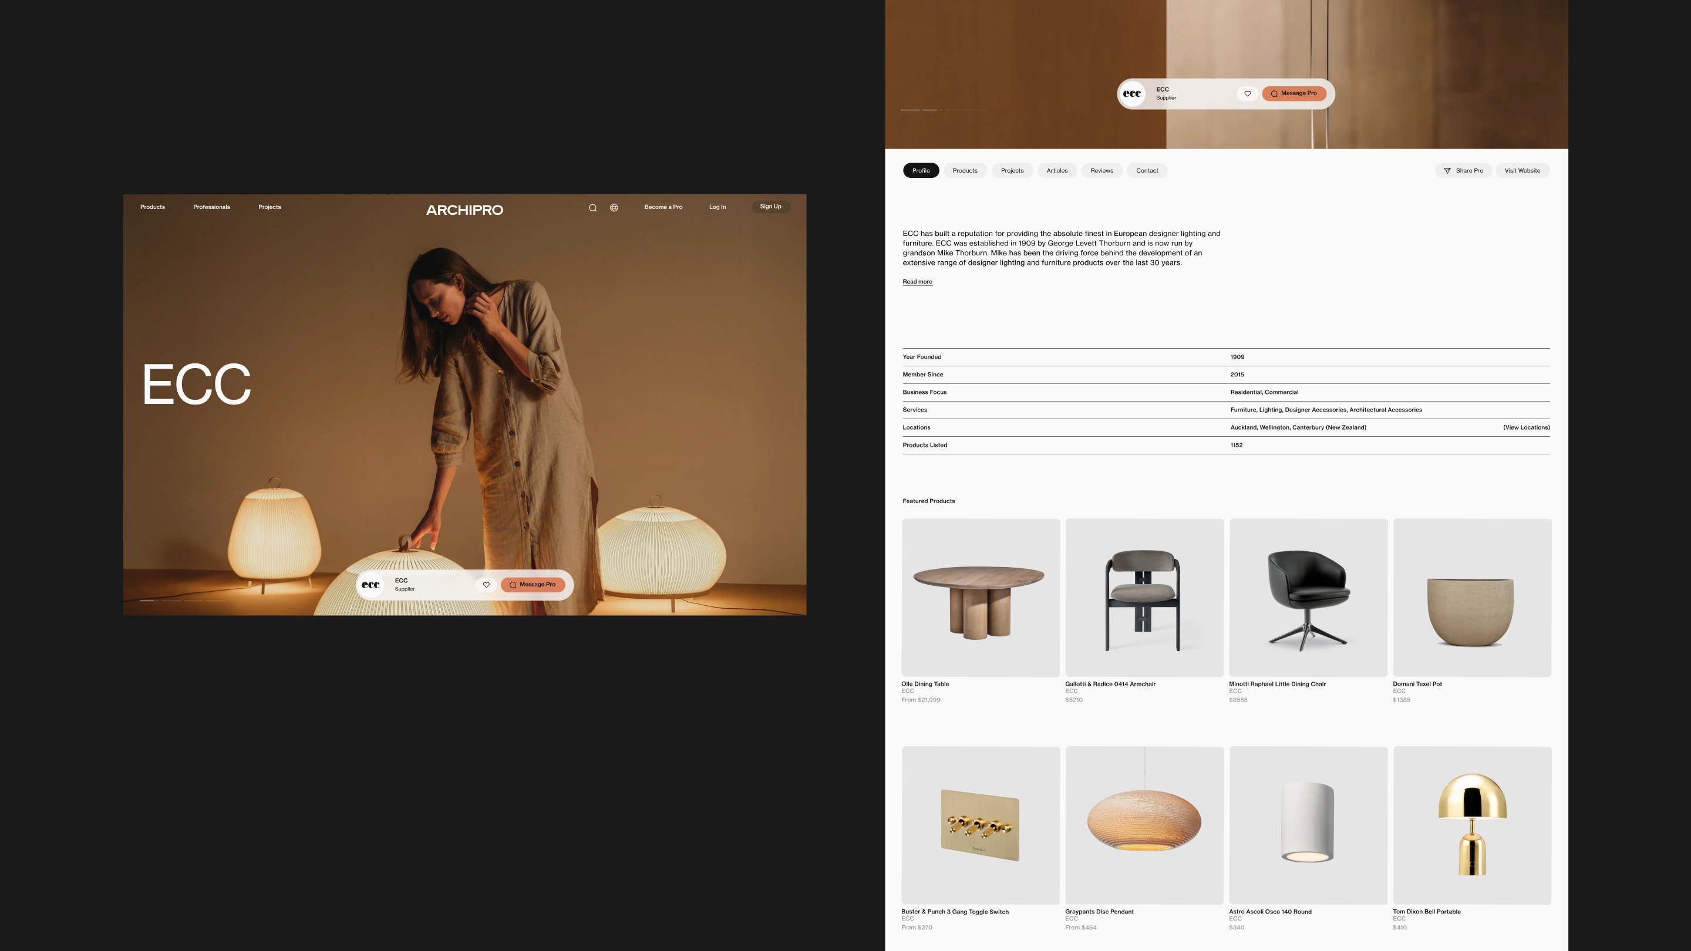This screenshot has width=1691, height=951.
Task: Click the Year Founded value 1909
Action: coord(1237,357)
